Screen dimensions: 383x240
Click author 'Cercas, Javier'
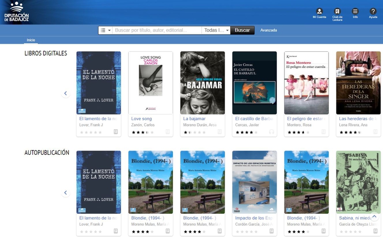[x=247, y=125]
